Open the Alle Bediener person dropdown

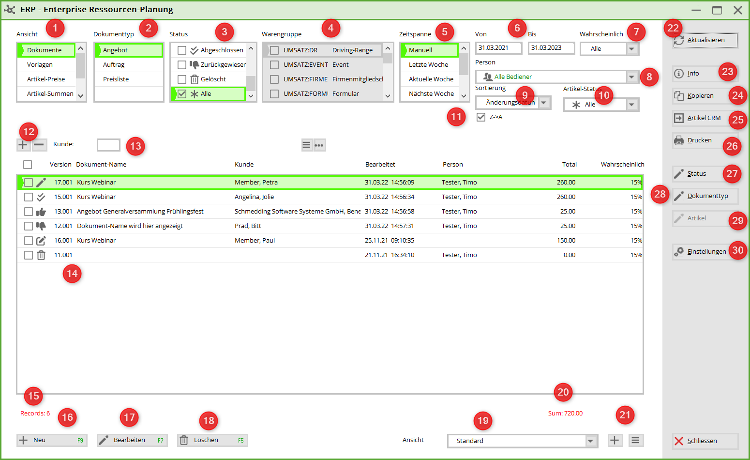[631, 77]
